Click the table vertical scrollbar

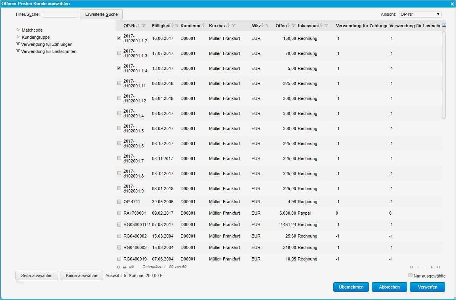tap(443, 75)
